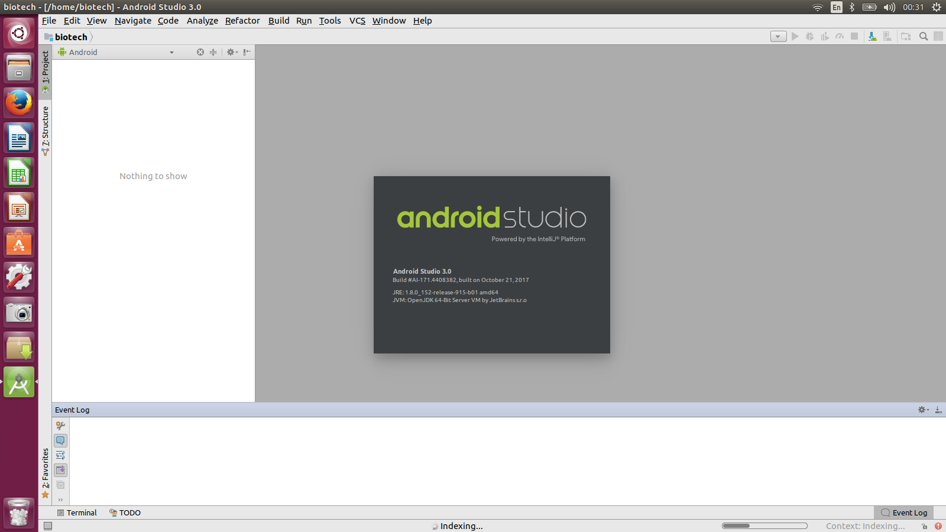Viewport: 946px width, 532px height.
Task: Switch to the Terminal tool window tab
Action: click(x=77, y=512)
